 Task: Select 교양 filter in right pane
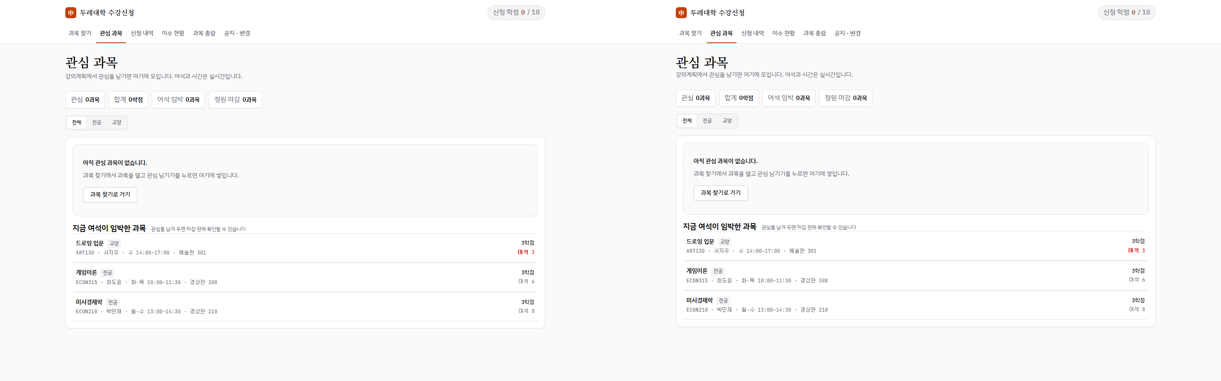point(727,121)
